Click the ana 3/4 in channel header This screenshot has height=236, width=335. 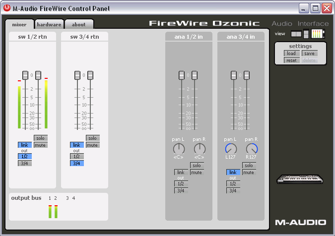241,37
